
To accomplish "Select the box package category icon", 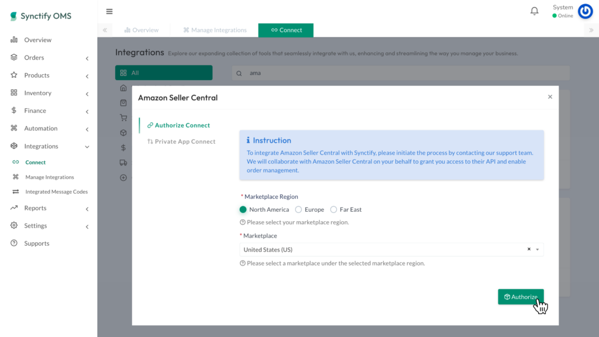I will [x=123, y=133].
